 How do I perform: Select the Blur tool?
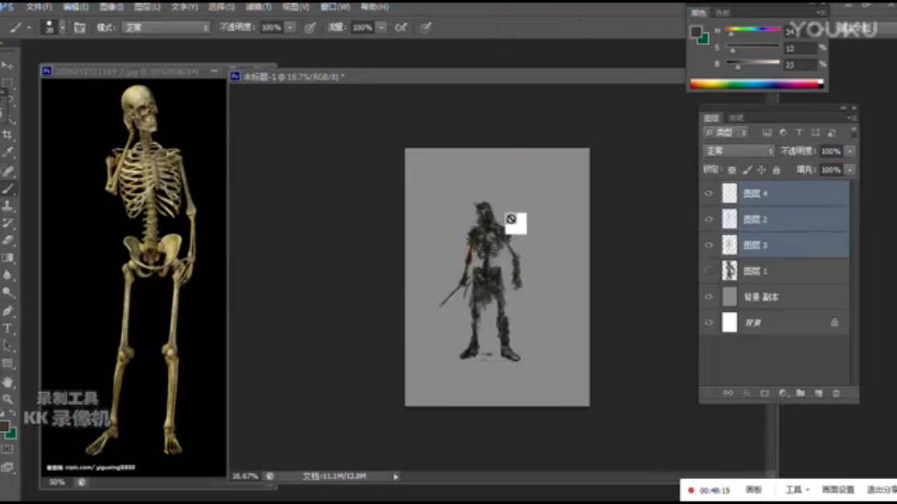click(7, 275)
